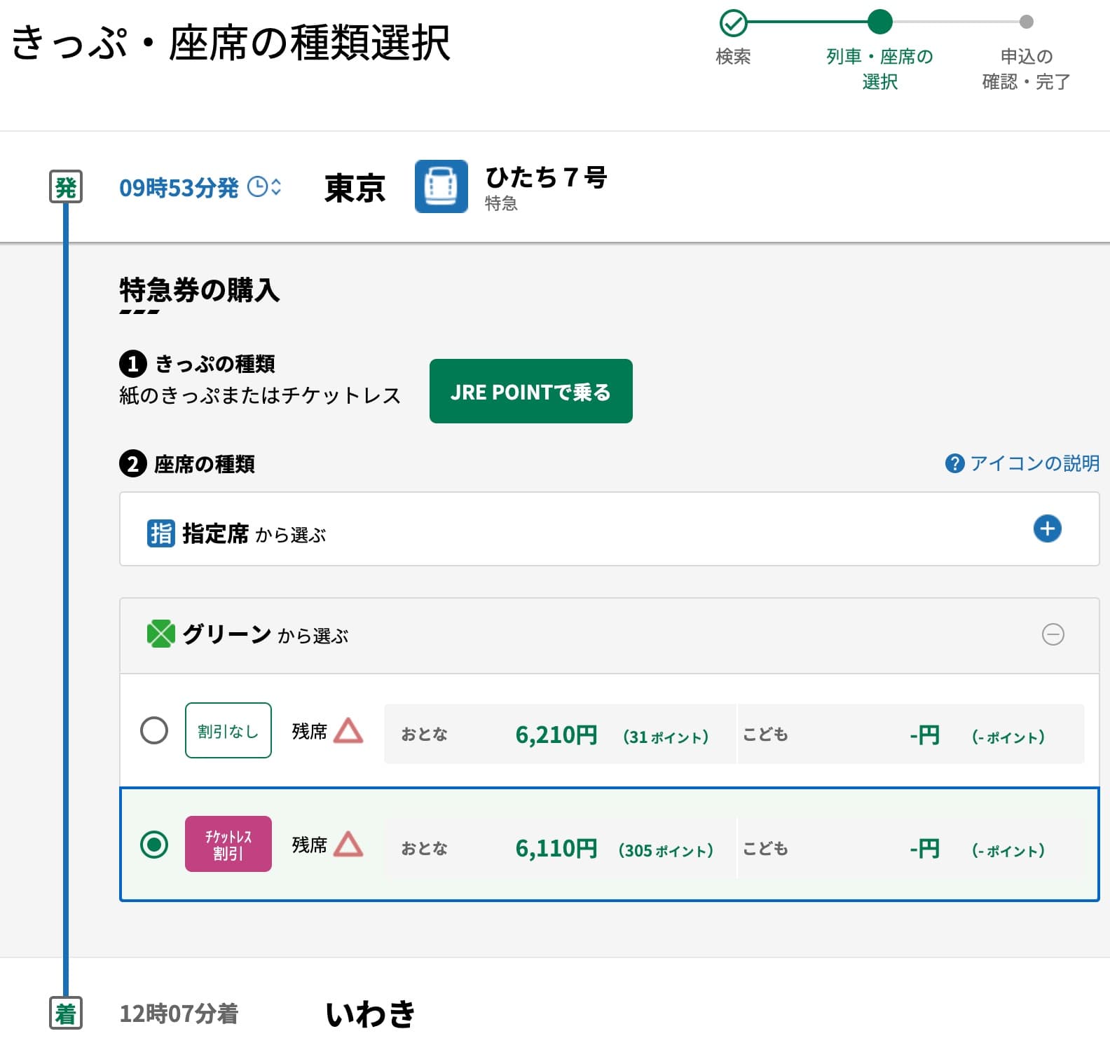
Task: Click the completed 検索 step checkmark icon
Action: [733, 22]
